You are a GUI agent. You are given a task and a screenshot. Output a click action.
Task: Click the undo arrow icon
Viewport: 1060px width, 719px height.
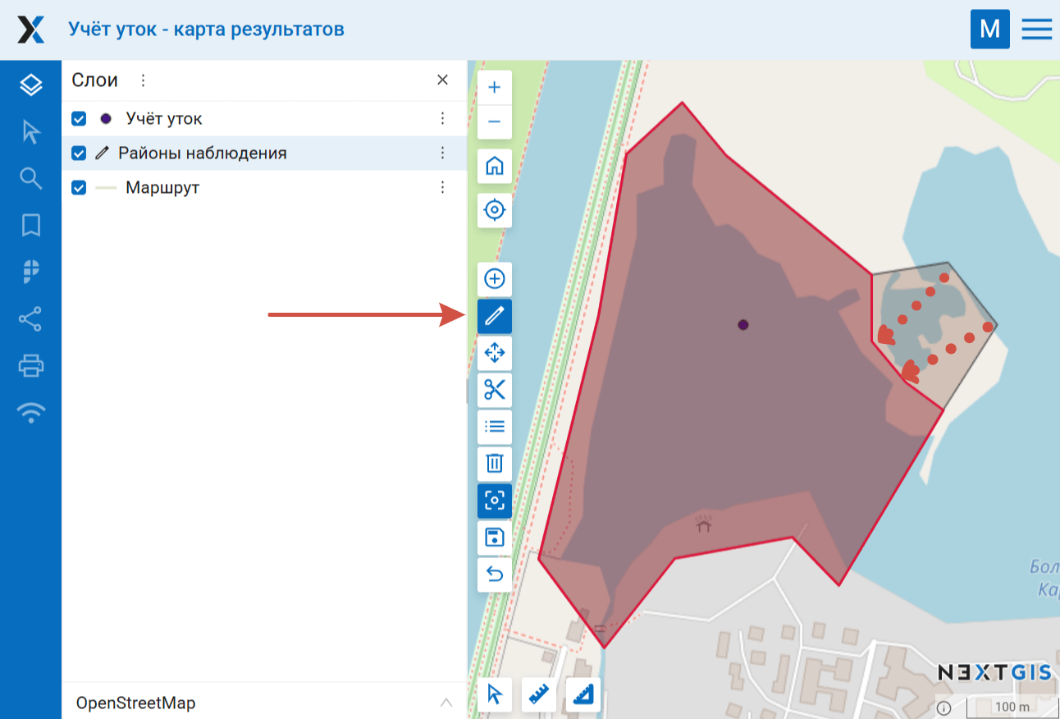click(x=494, y=574)
